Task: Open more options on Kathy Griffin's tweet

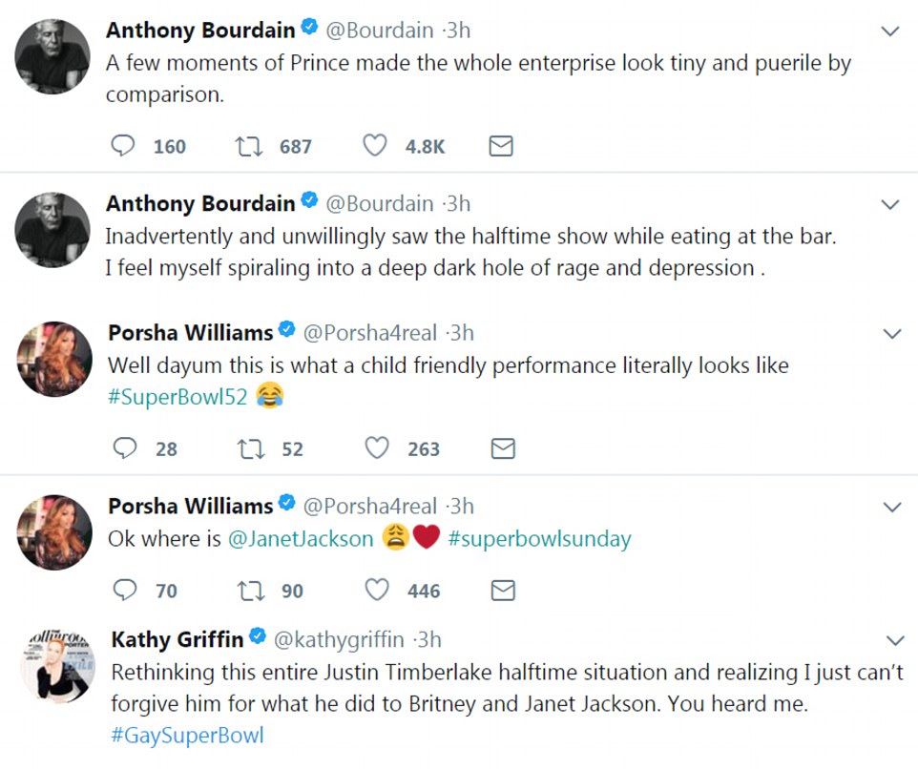Action: coord(895,639)
